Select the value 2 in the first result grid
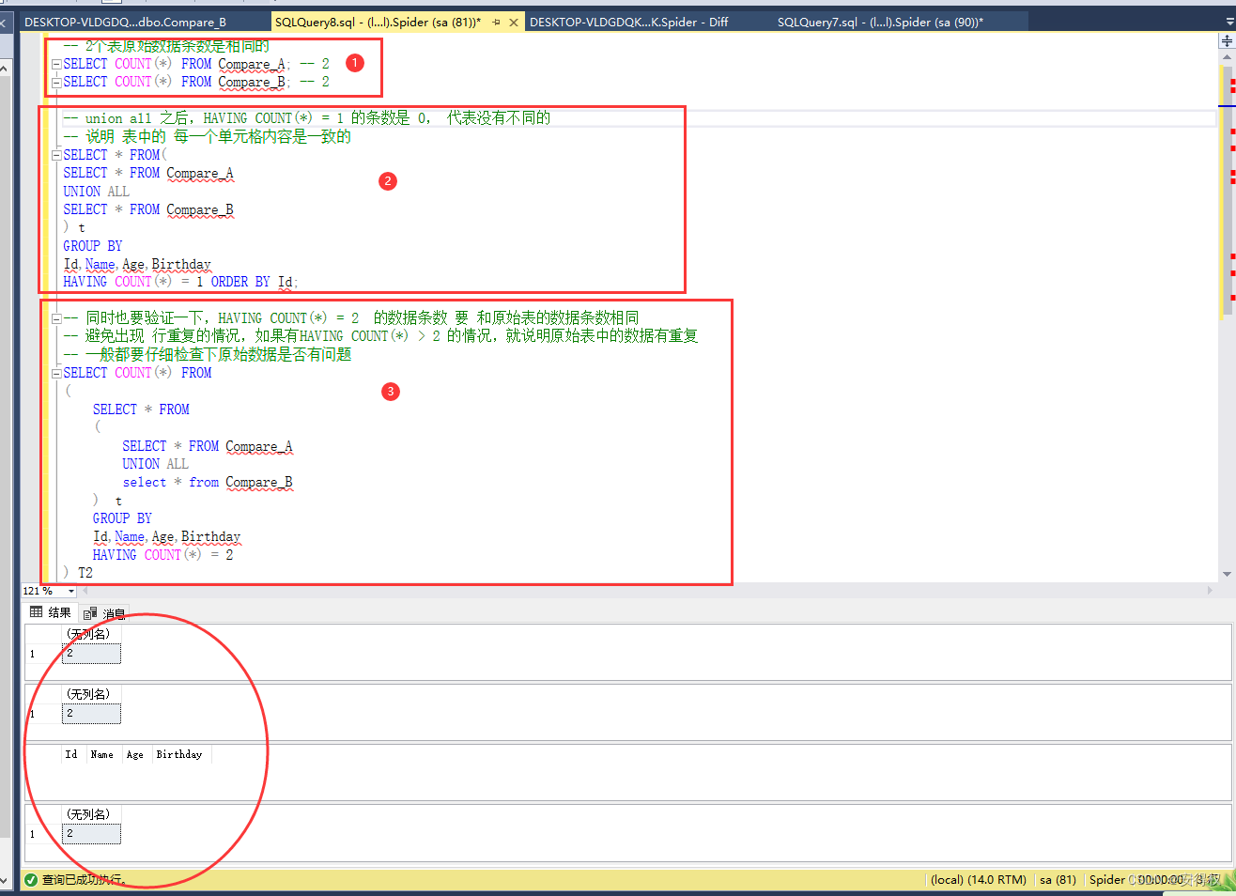The height and width of the screenshot is (896, 1236). click(91, 654)
